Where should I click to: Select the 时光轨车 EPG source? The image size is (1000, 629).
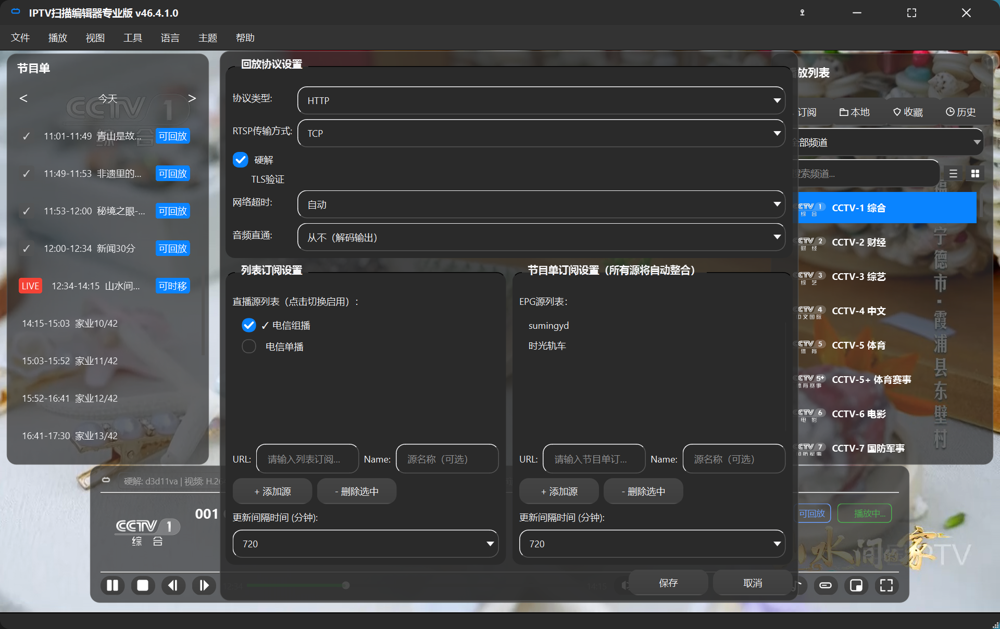pyautogui.click(x=547, y=346)
